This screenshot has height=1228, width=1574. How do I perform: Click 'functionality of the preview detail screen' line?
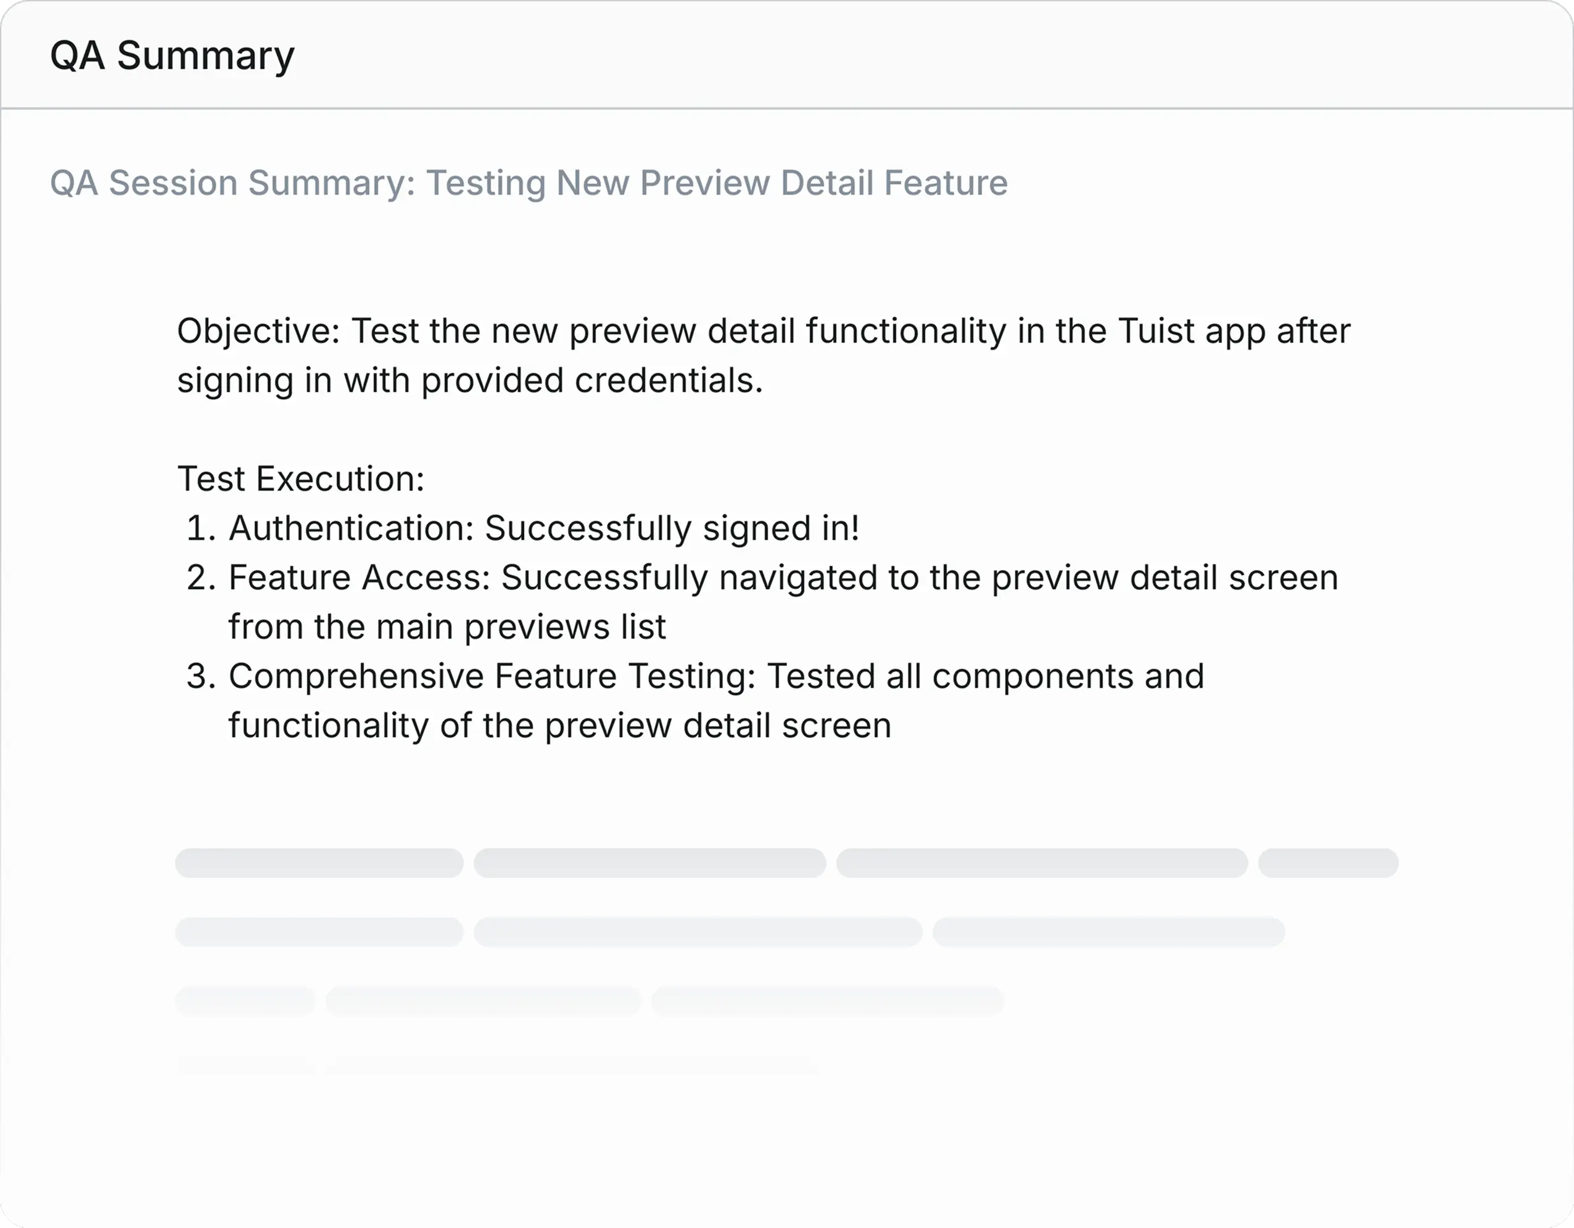pos(560,726)
